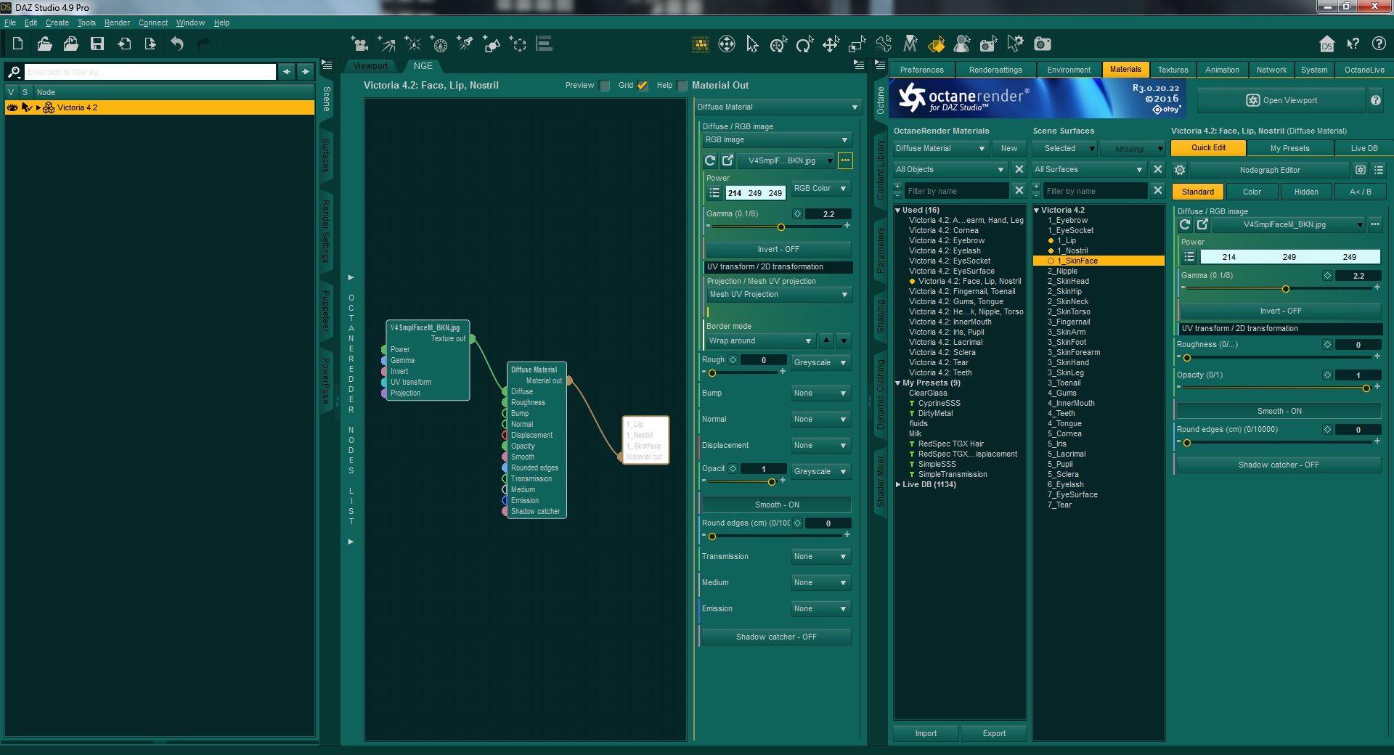
Task: Click the Render camera icon in toolbar
Action: (x=1043, y=44)
